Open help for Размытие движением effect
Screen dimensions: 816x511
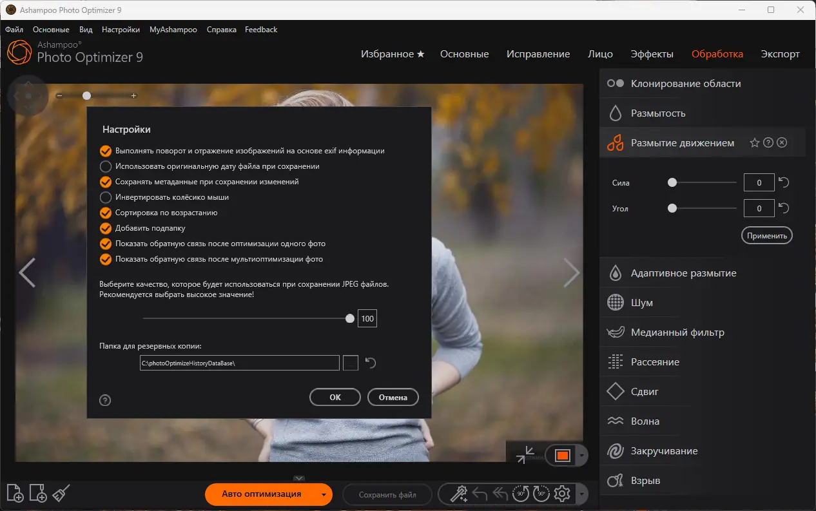pyautogui.click(x=768, y=143)
